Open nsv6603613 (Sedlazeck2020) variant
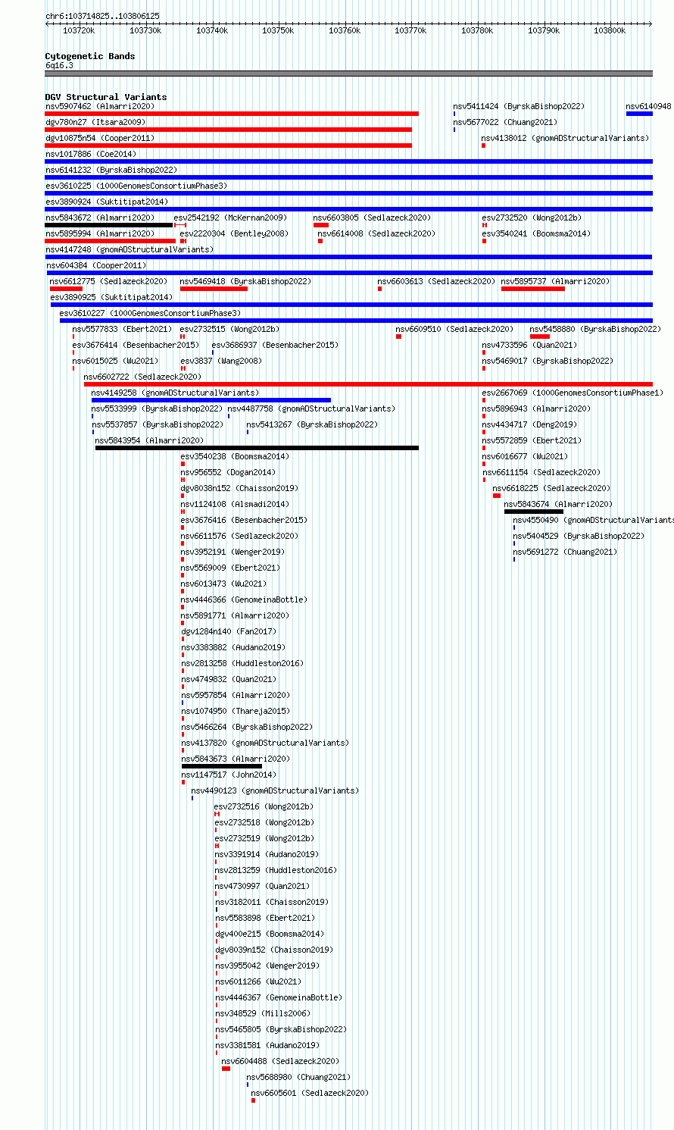674x1130 pixels. click(436, 282)
